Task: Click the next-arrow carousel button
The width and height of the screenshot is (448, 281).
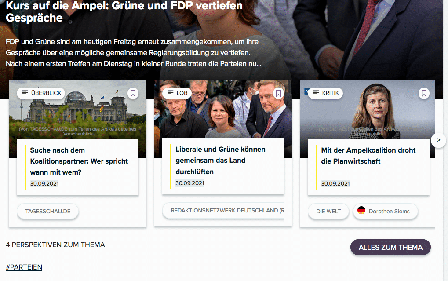Action: pyautogui.click(x=438, y=140)
